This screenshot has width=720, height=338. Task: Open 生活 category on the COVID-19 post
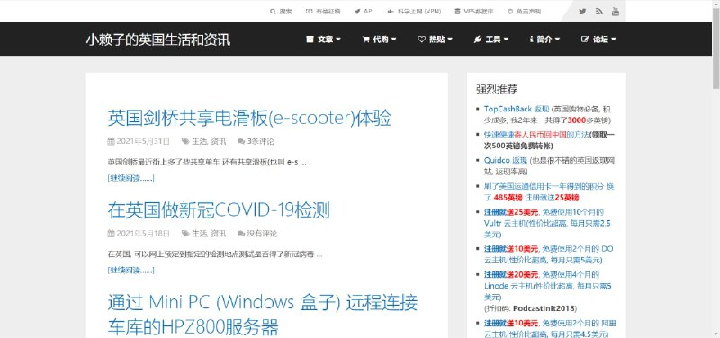coord(199,234)
